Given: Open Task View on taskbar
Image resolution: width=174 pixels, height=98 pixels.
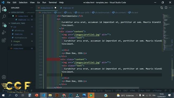Looking at the screenshot, I should click(23, 95).
